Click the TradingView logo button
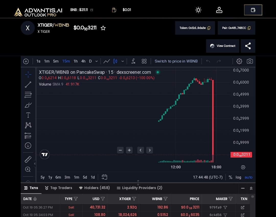 pos(44,154)
